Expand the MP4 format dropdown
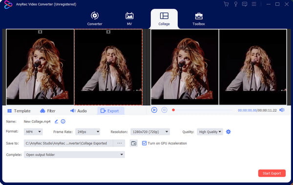 point(33,132)
